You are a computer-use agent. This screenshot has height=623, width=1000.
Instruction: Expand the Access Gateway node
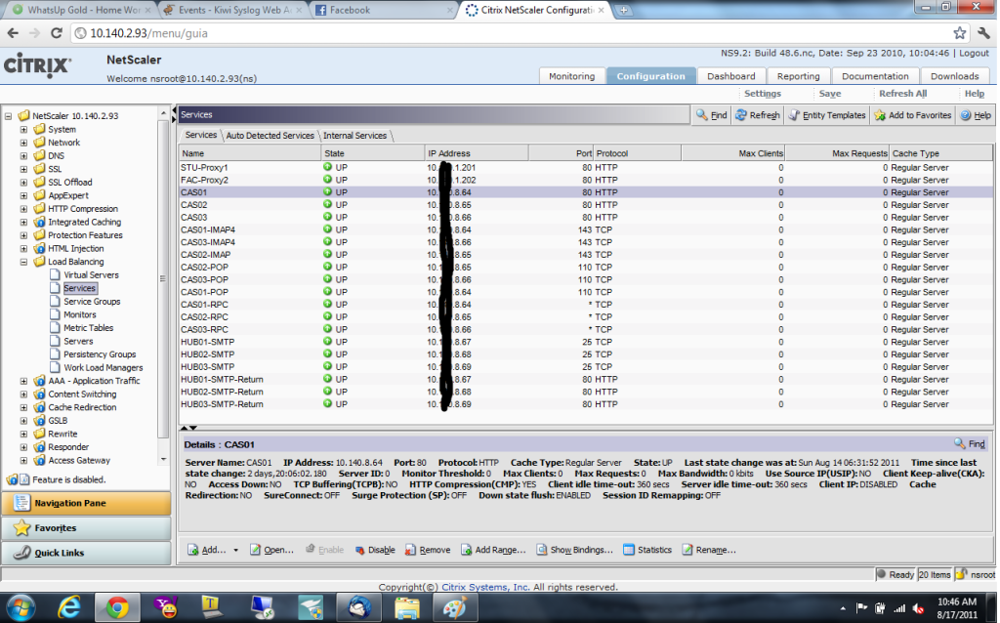click(x=23, y=460)
